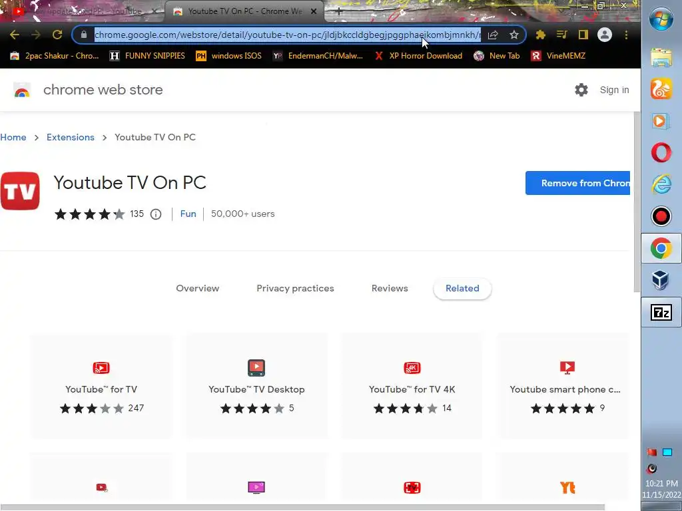The width and height of the screenshot is (682, 511).
Task: Launch Internet Explorer from the taskbar
Action: coord(661,184)
